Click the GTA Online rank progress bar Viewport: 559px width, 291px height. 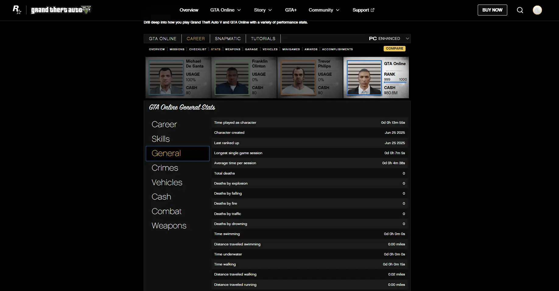click(x=395, y=82)
